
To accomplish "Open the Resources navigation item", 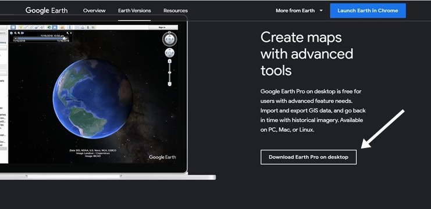I will pos(176,10).
